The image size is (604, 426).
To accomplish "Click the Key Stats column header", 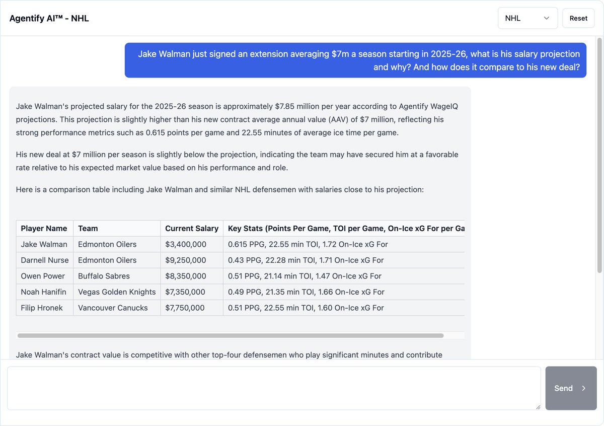I will point(344,229).
